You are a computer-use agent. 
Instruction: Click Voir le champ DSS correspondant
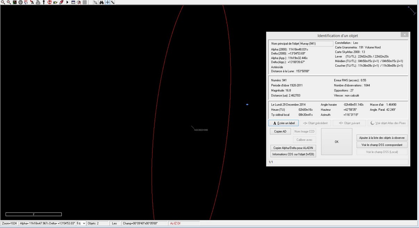coord(382,145)
